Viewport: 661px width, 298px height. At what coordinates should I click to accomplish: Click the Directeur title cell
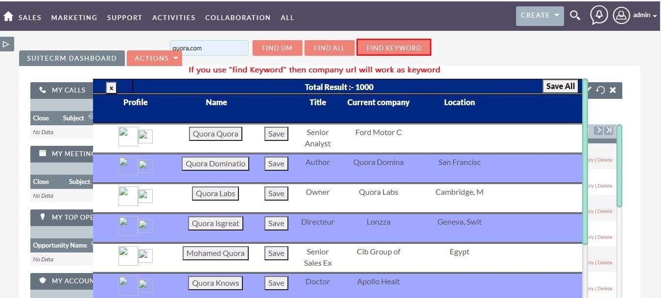coord(318,222)
